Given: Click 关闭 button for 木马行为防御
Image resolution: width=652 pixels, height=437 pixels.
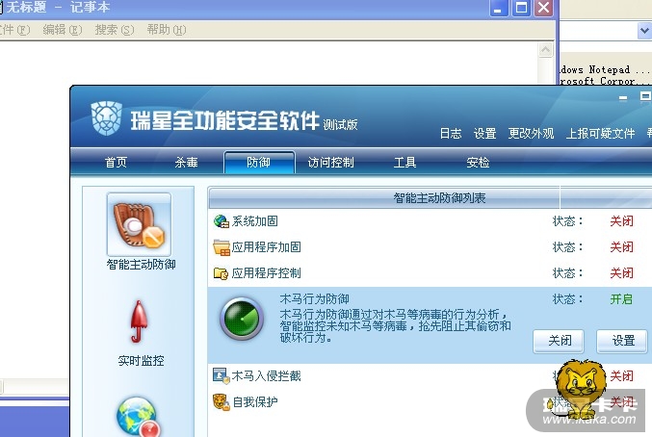Looking at the screenshot, I should coord(559,341).
